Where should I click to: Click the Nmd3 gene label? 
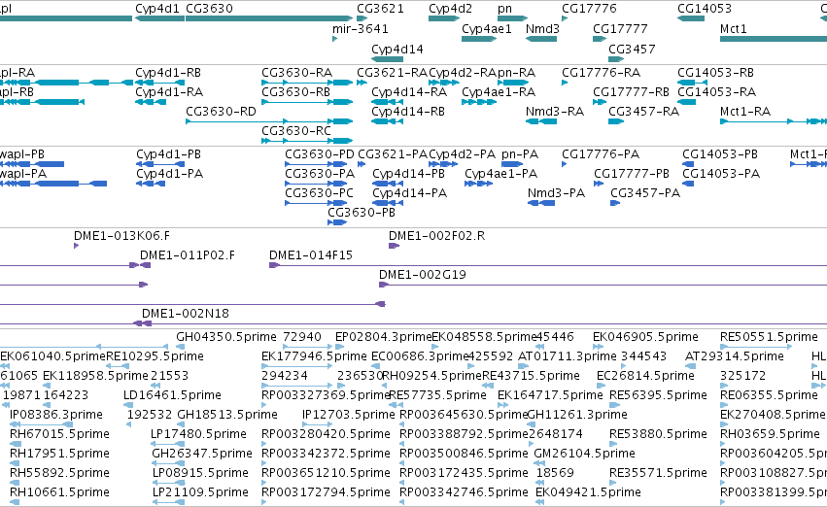[542, 29]
